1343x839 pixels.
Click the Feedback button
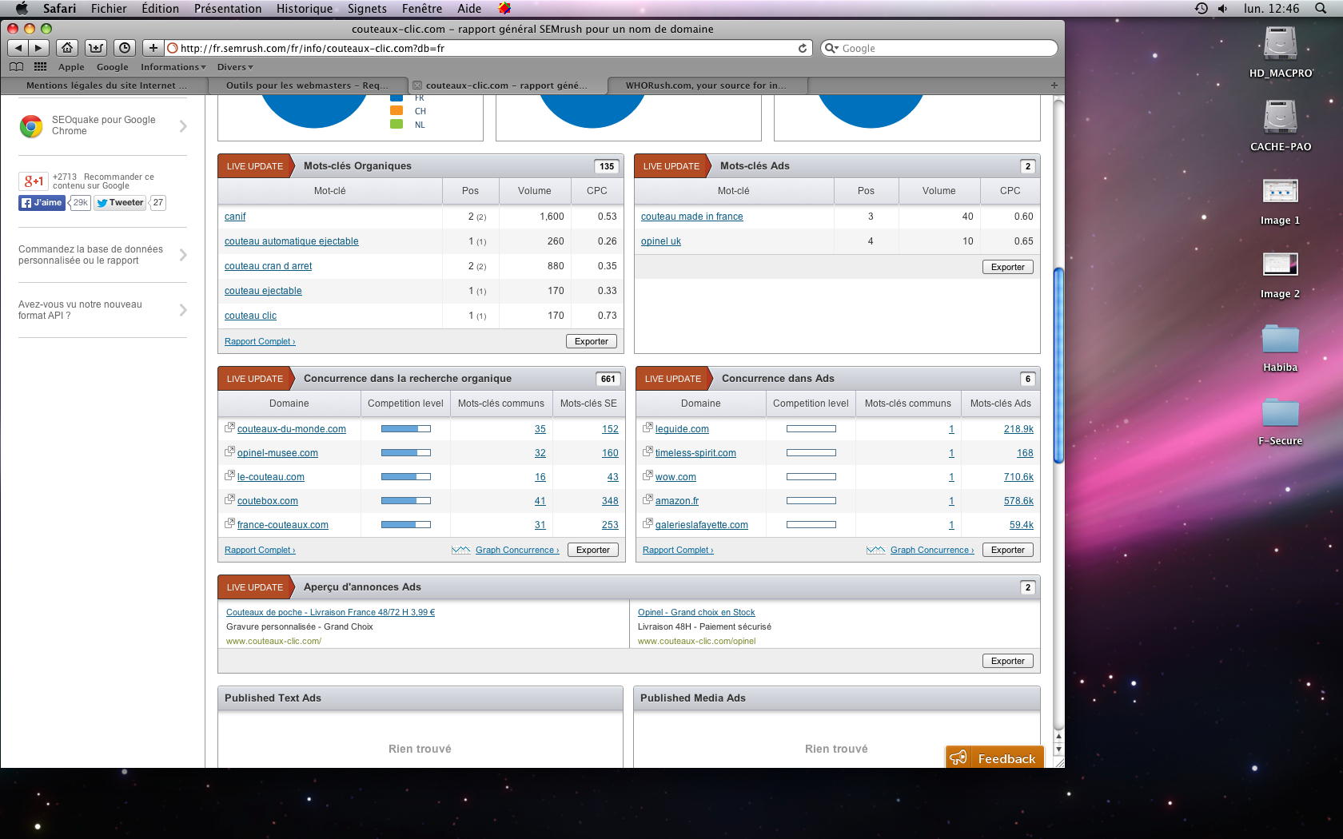coord(994,757)
